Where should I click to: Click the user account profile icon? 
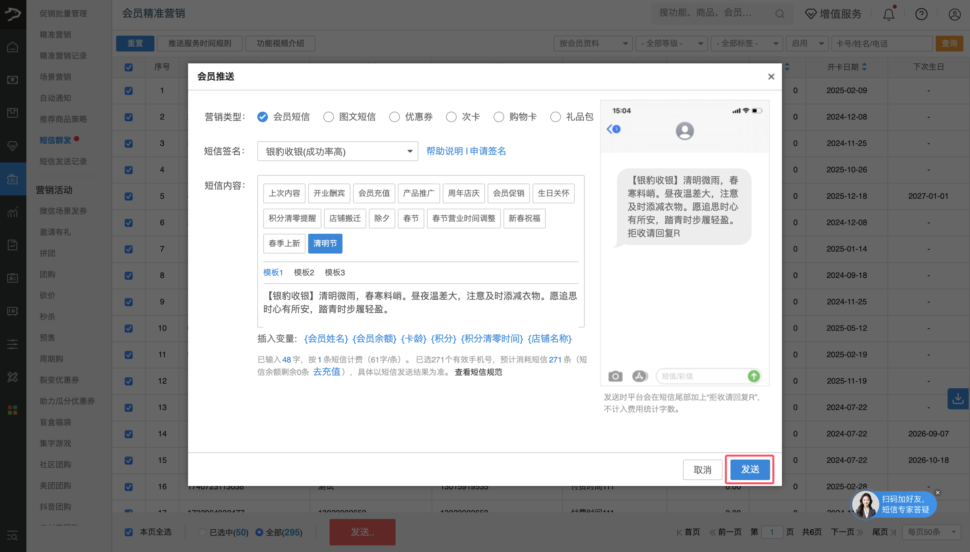[x=954, y=14]
